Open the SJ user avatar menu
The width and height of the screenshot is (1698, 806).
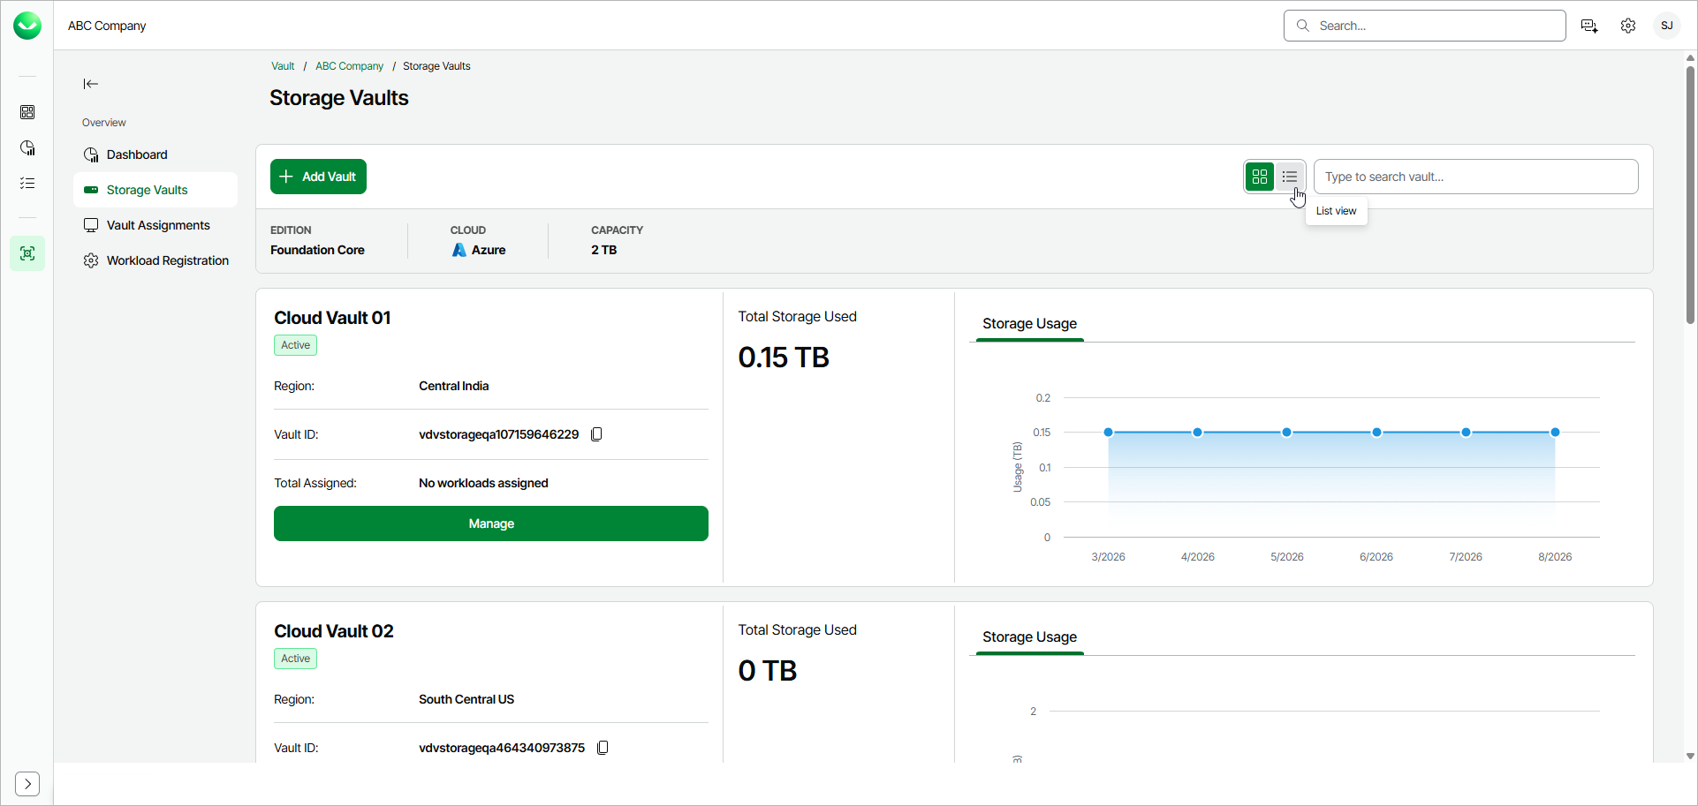(x=1667, y=26)
